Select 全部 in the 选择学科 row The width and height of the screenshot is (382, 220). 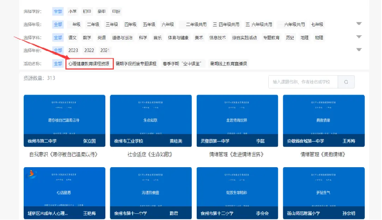point(58,37)
